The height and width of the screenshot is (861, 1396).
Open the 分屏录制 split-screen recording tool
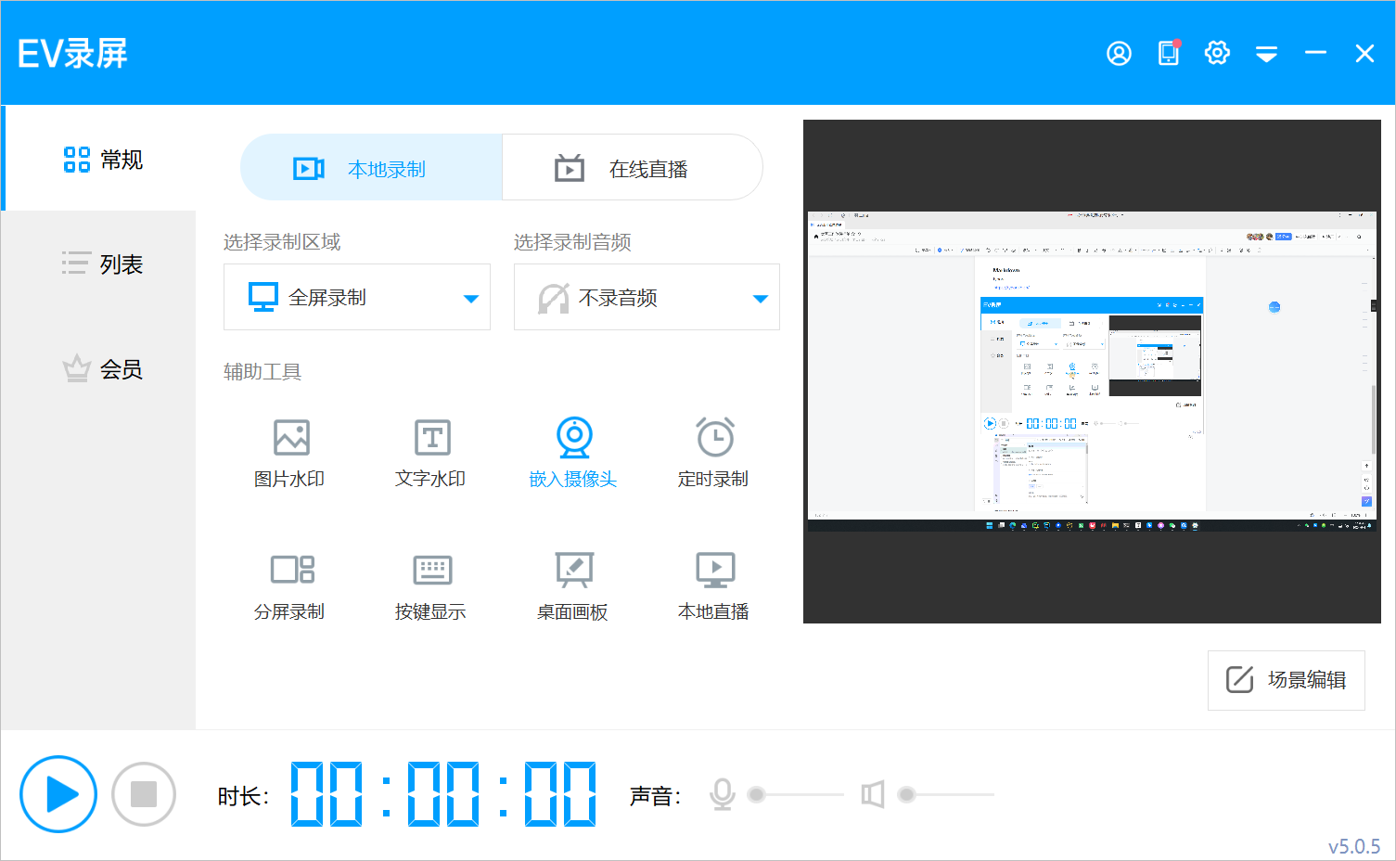[290, 585]
